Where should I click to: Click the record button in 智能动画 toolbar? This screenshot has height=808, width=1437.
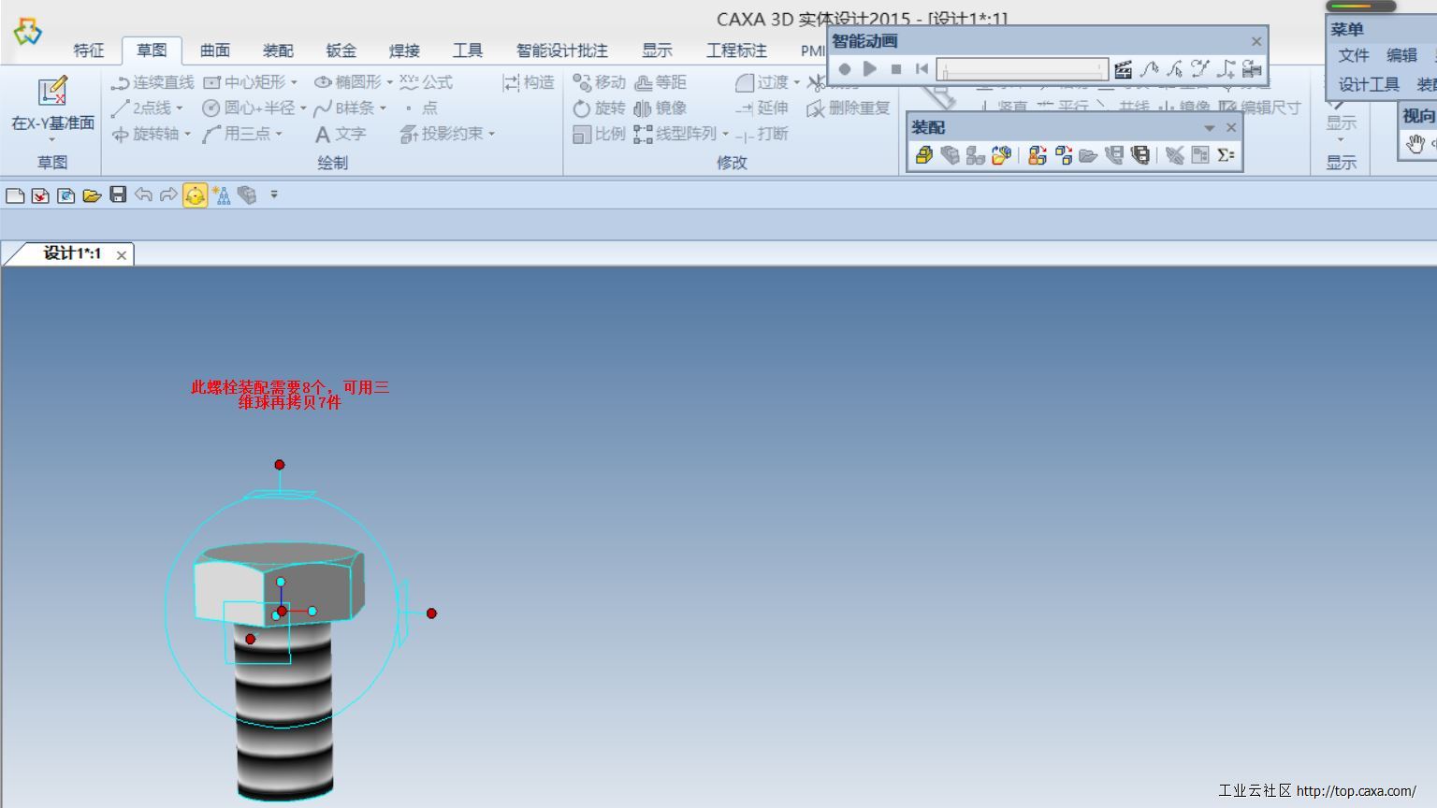coord(845,69)
